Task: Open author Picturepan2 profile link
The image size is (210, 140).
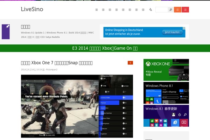Action: [x=52, y=70]
